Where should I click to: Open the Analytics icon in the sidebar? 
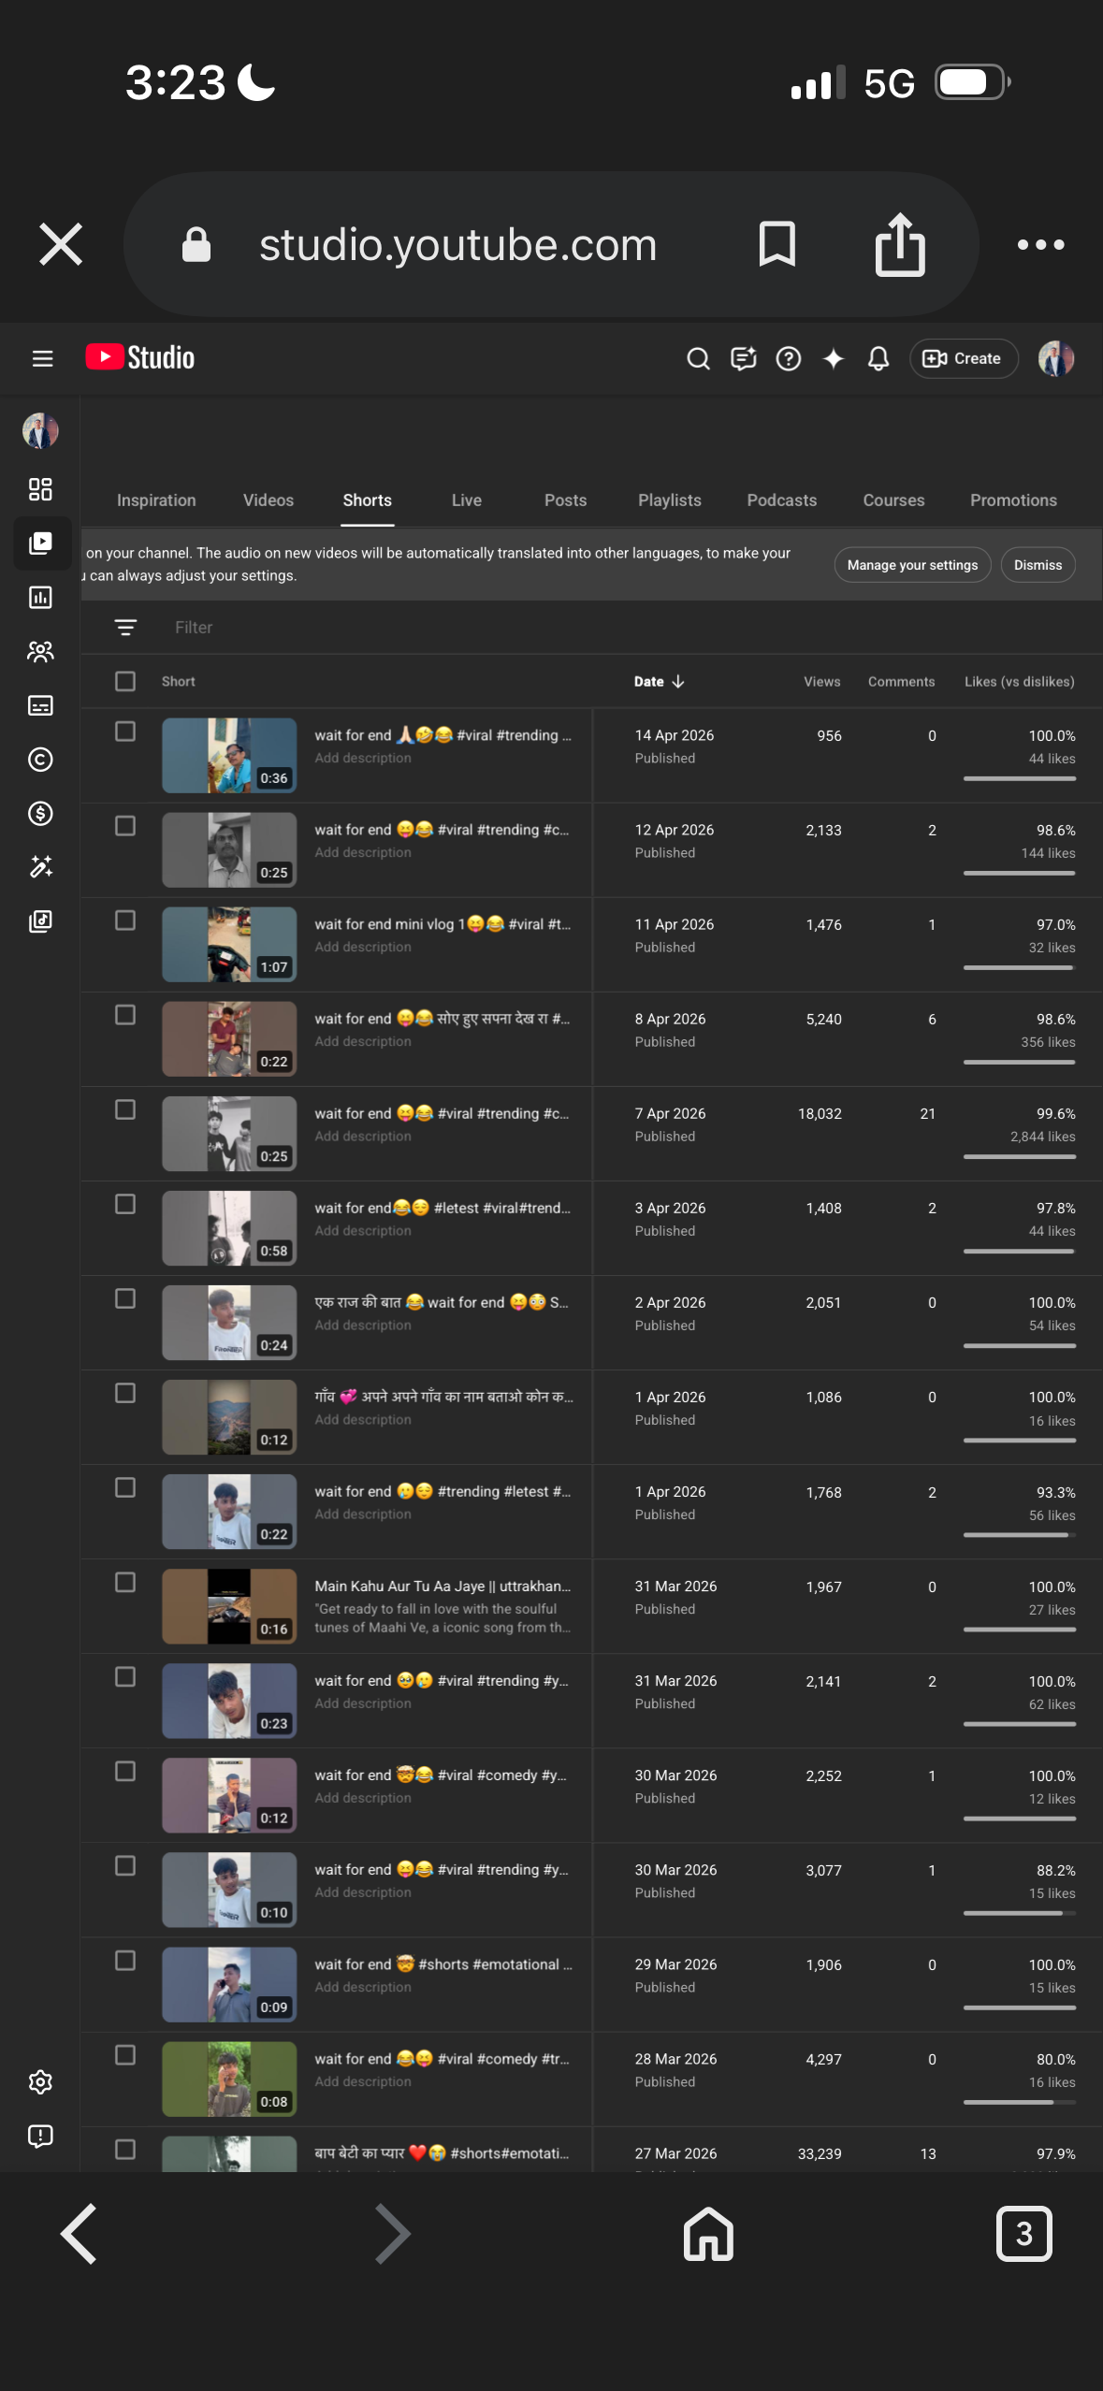coord(40,598)
